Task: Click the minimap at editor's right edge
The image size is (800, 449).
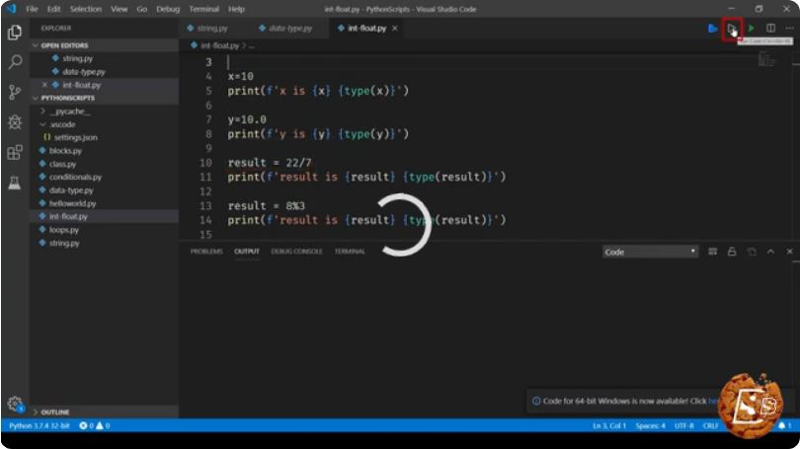Action: (765, 60)
